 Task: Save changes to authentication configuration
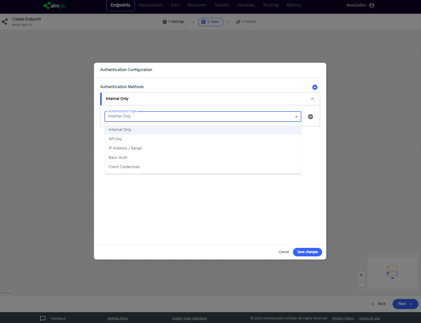307,252
